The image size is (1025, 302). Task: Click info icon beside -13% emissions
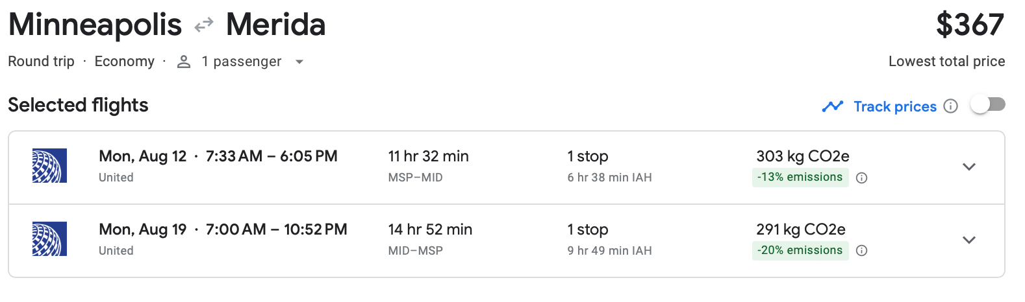click(862, 178)
